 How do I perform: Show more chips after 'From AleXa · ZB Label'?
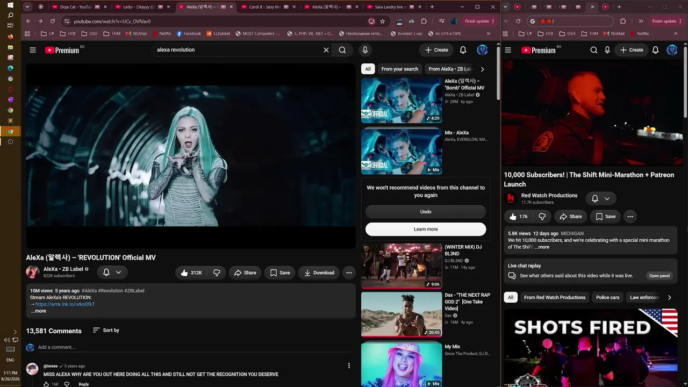coord(482,69)
